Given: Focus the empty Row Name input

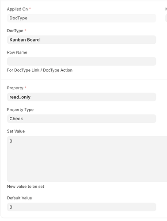Looking at the screenshot, I should coord(81,61).
